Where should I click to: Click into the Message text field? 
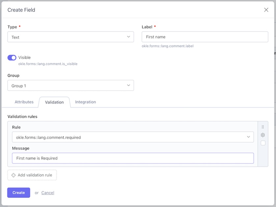point(133,158)
